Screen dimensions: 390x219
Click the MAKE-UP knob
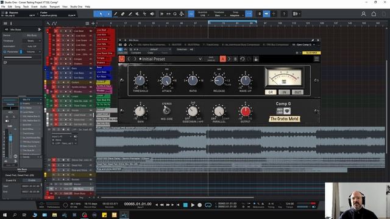(x=245, y=80)
